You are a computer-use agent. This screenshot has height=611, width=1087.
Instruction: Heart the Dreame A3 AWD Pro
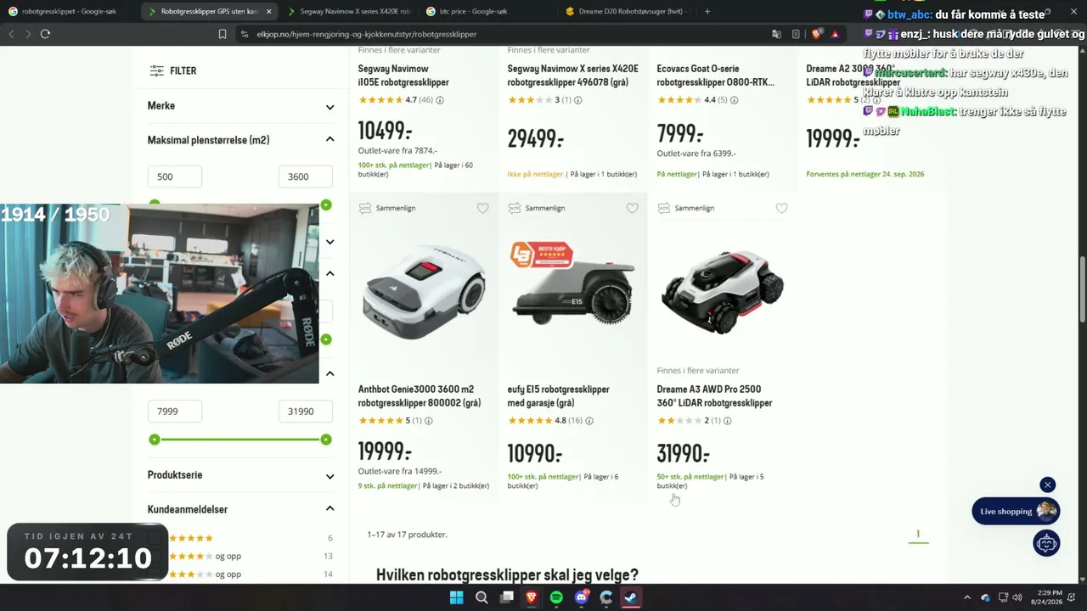tap(781, 208)
